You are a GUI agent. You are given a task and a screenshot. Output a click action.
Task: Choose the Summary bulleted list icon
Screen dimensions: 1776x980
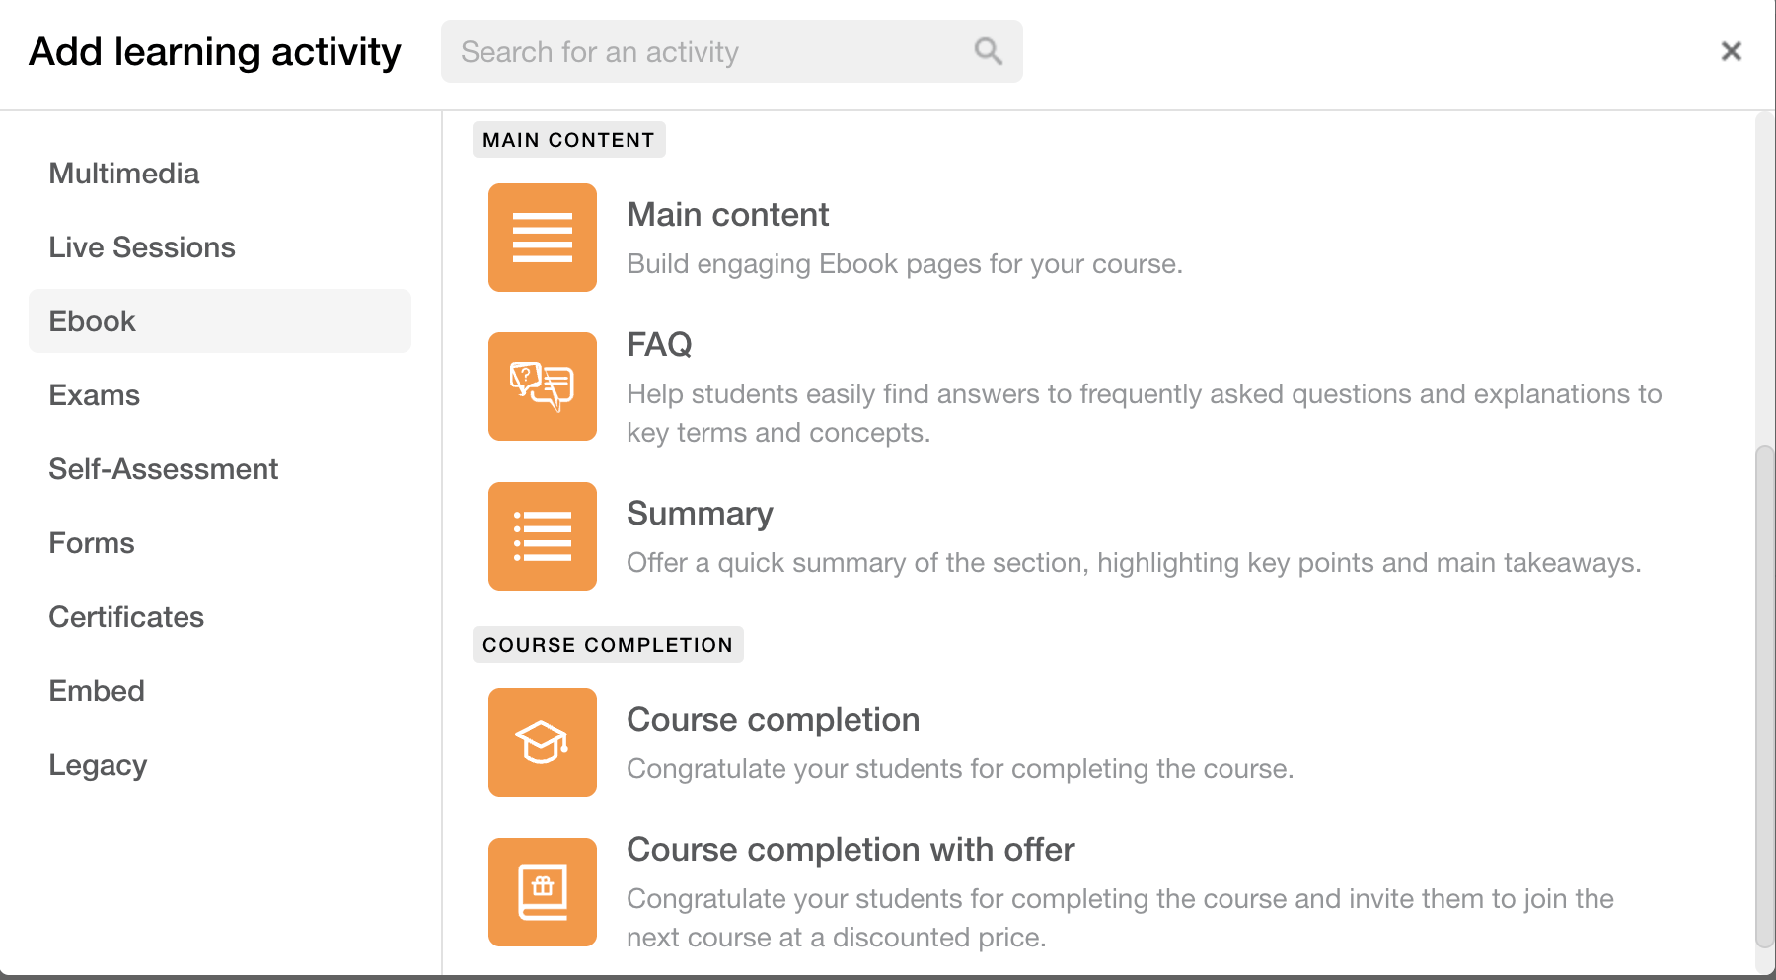pos(543,536)
